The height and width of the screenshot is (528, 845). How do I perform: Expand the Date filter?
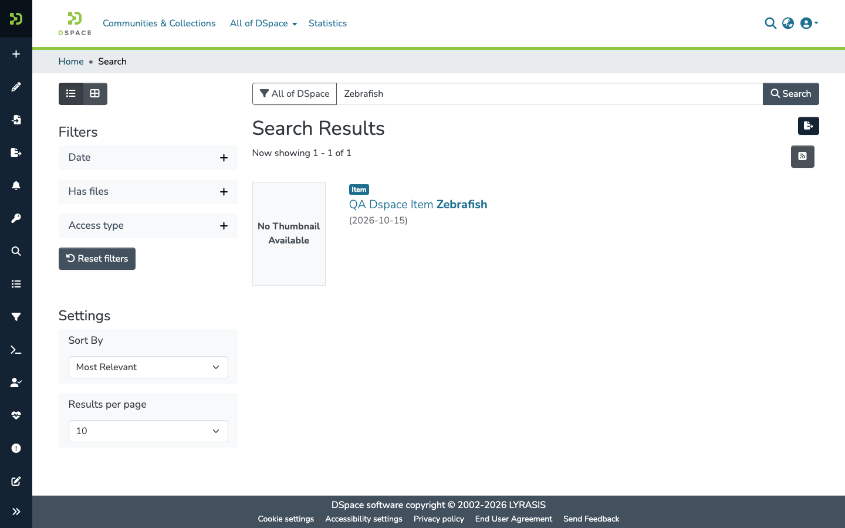(148, 158)
